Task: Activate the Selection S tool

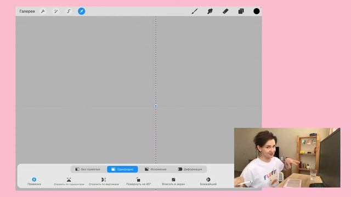Action: pos(69,11)
